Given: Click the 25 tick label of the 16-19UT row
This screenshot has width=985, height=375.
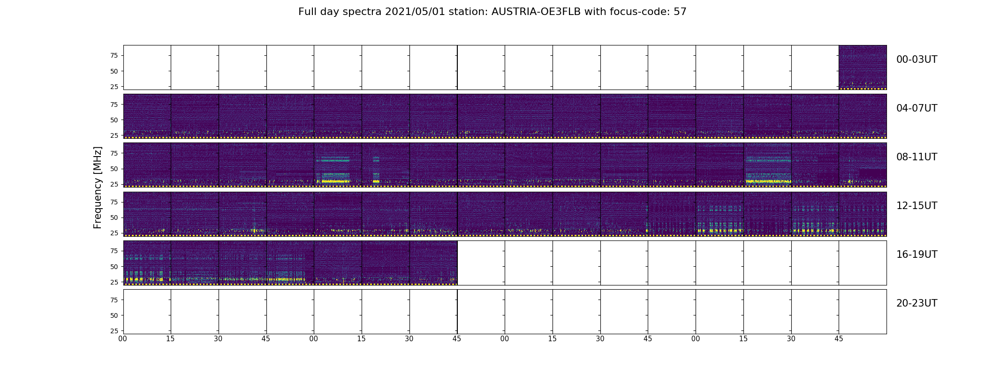Looking at the screenshot, I should click(x=114, y=282).
